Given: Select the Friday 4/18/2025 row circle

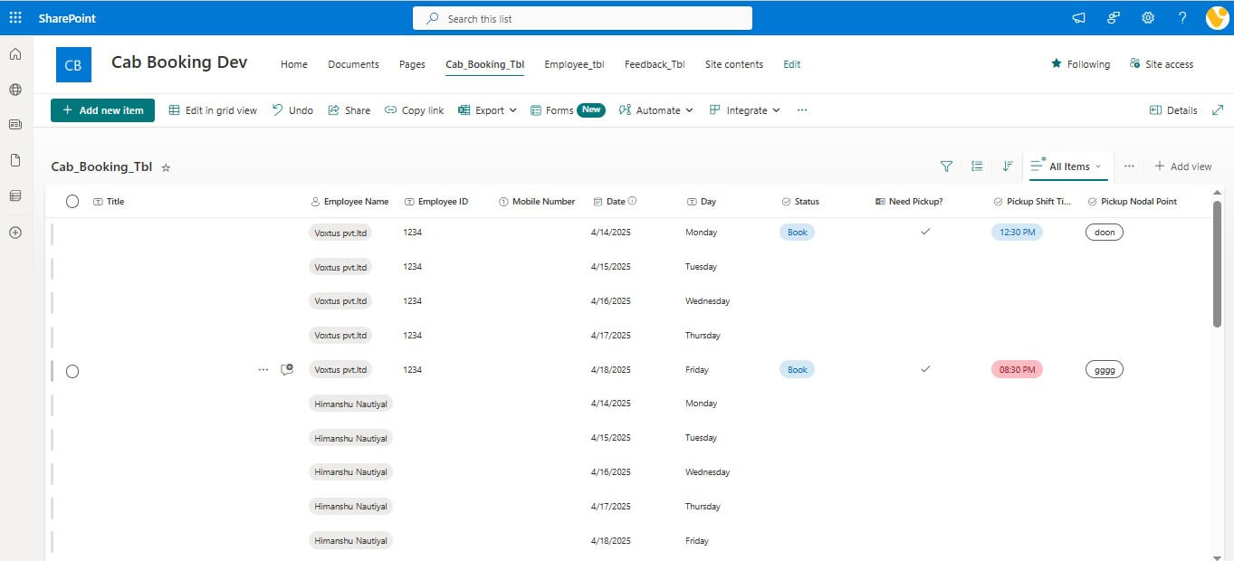Looking at the screenshot, I should coord(72,370).
